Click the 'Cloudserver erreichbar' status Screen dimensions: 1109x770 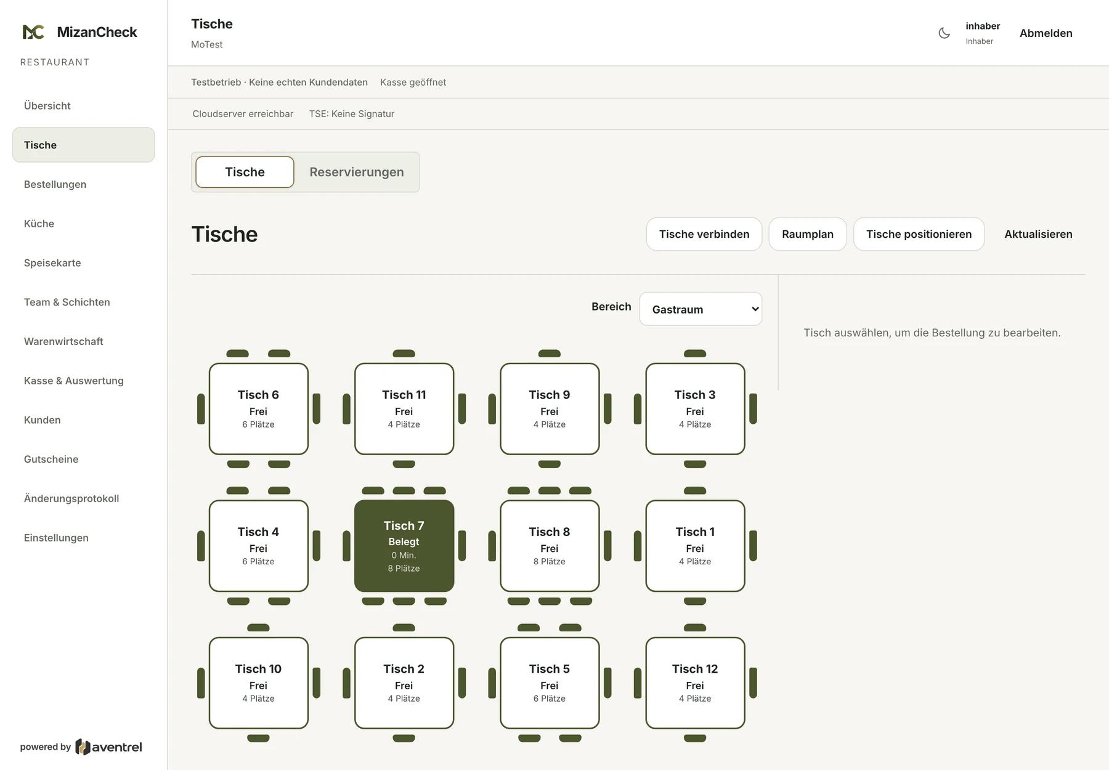pos(243,114)
